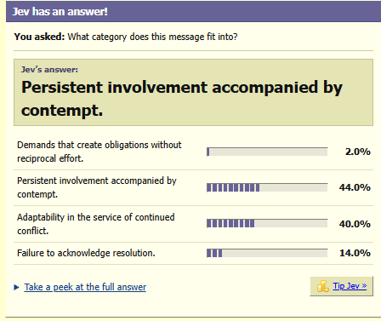Image resolution: width=381 pixels, height=321 pixels.
Task: Click the 40.0% percentage value
Action: [355, 224]
